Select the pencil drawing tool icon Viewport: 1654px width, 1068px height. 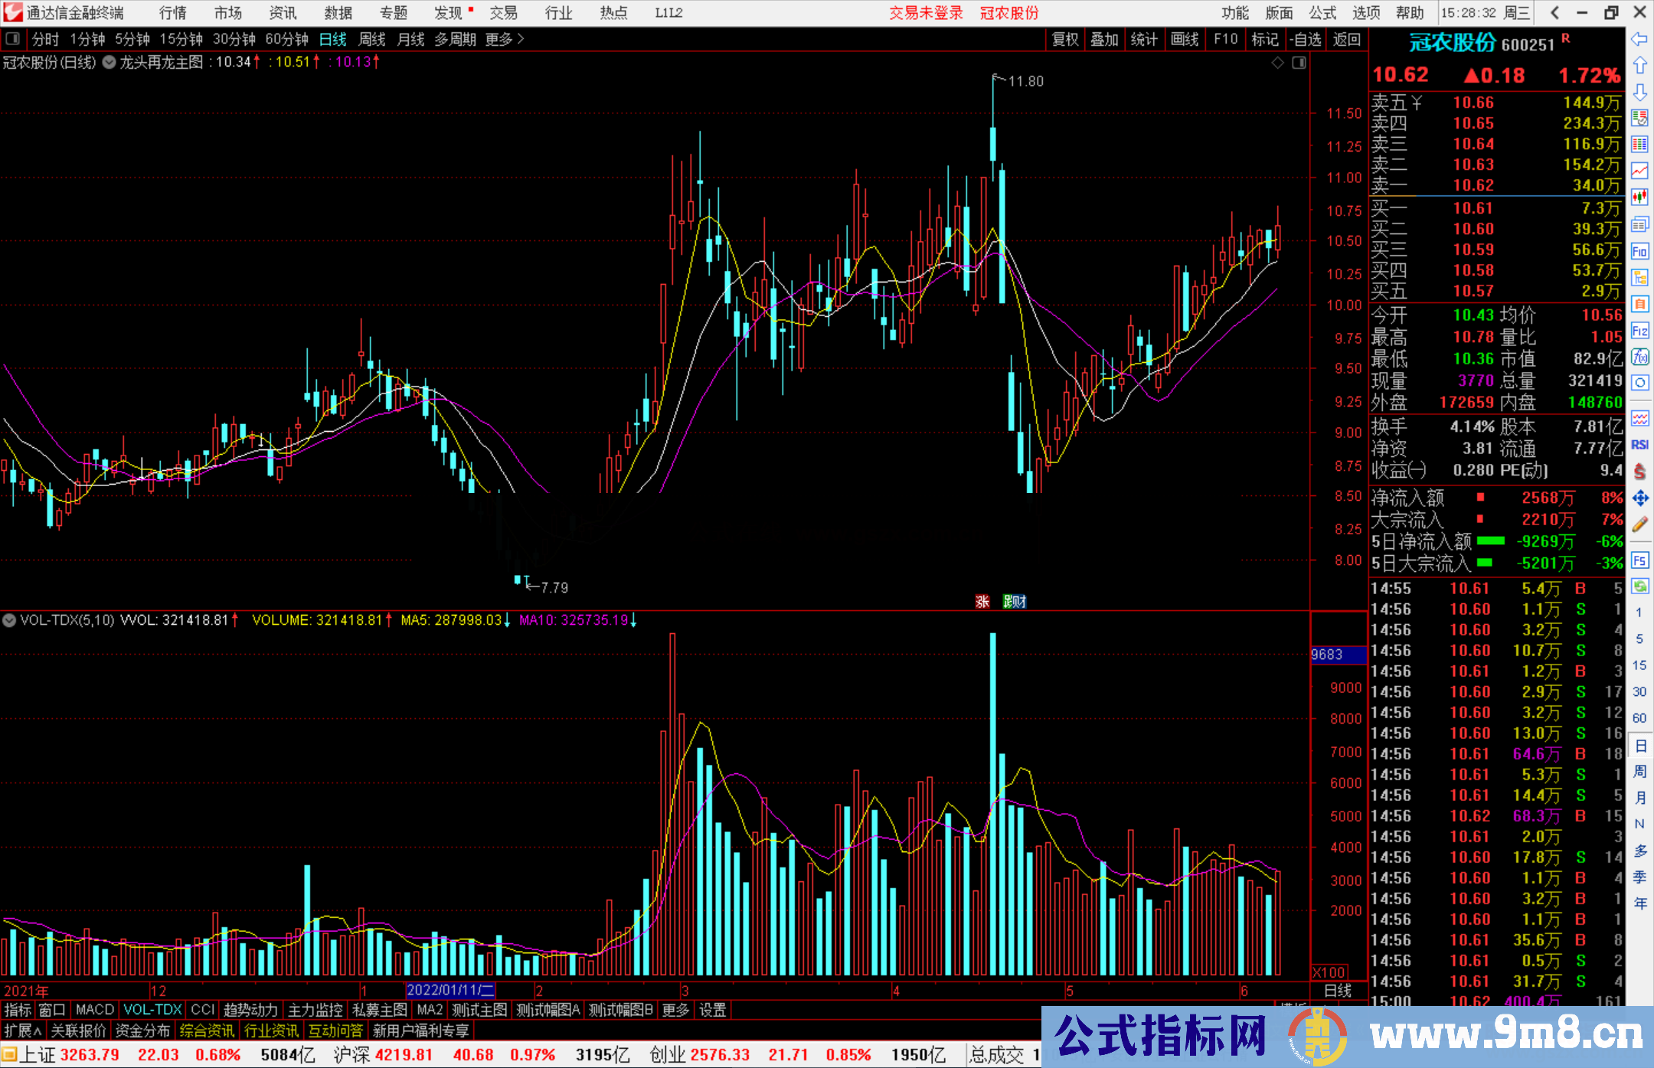tap(1639, 524)
